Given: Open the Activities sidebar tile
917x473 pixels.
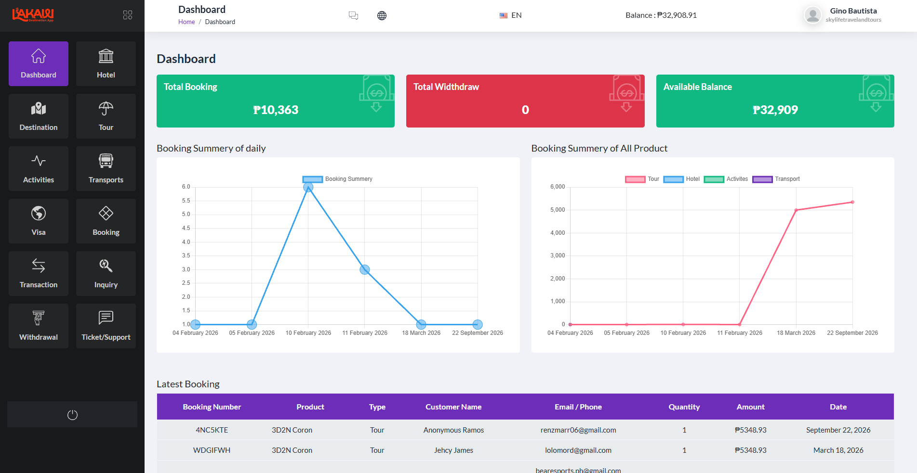Looking at the screenshot, I should pyautogui.click(x=39, y=168).
